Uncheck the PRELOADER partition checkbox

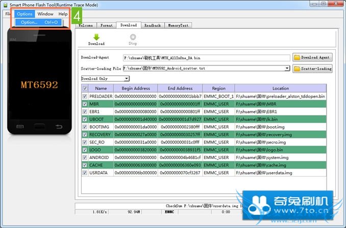[x=85, y=96]
